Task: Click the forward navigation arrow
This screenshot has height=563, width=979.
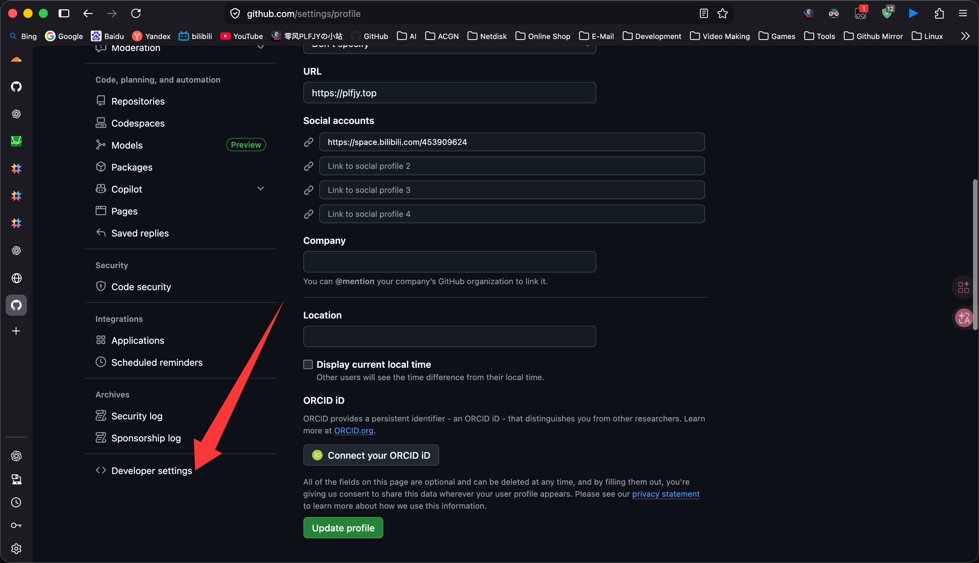Action: [112, 14]
